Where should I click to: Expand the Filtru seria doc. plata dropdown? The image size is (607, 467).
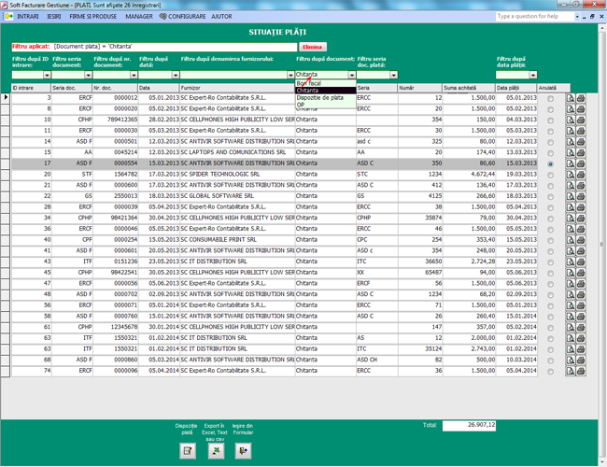click(x=393, y=75)
